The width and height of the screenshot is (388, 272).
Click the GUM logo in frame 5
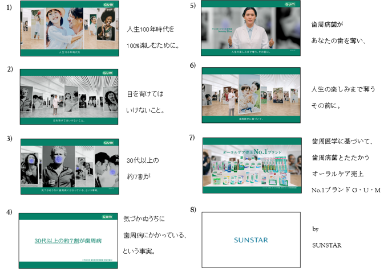[290, 4]
